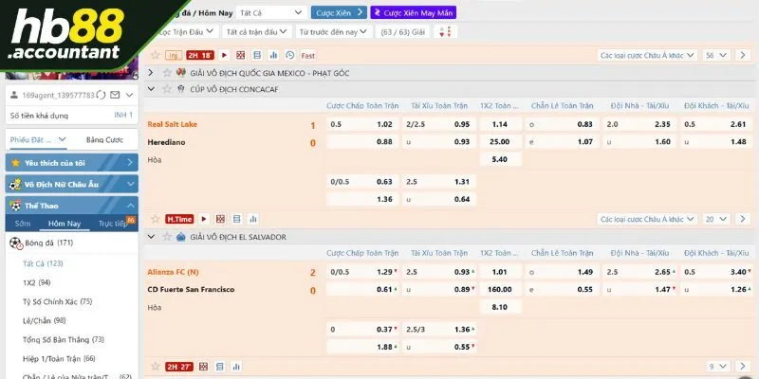Open scoreboard icon beside 2H 18' match
The width and height of the screenshot is (759, 379).
tap(257, 55)
